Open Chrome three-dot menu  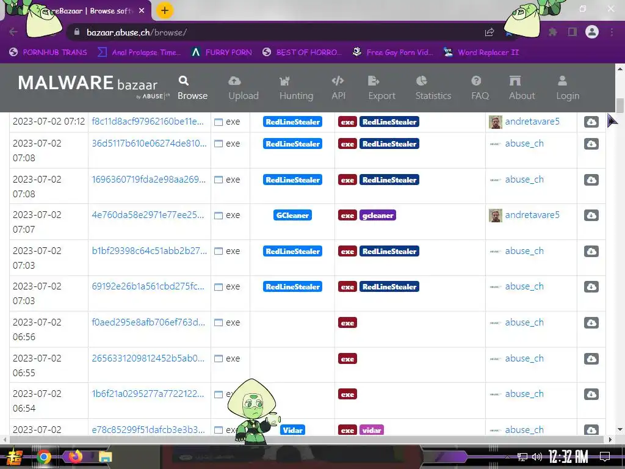tap(612, 32)
